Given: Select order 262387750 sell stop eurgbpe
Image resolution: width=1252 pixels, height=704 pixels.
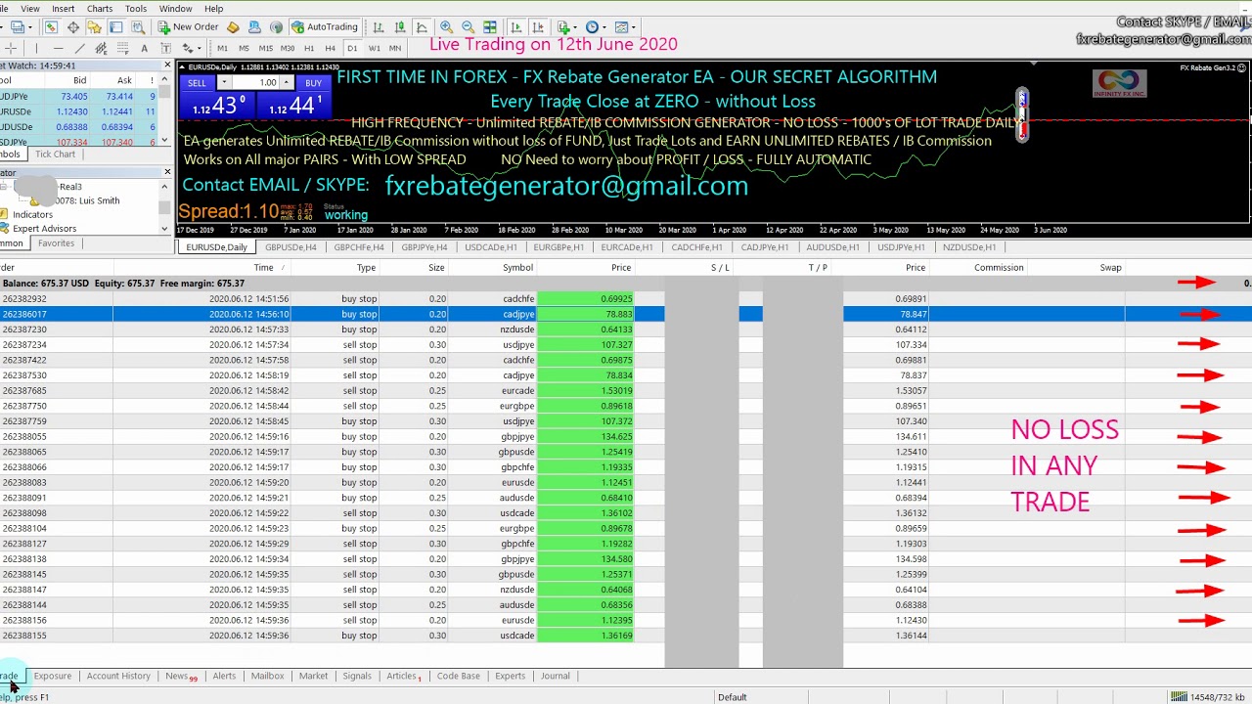Looking at the screenshot, I should coord(626,406).
